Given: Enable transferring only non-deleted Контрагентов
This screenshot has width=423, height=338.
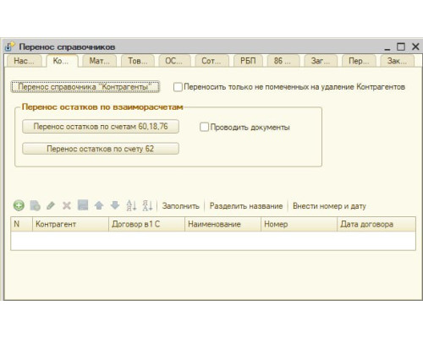Looking at the screenshot, I should click(x=178, y=87).
